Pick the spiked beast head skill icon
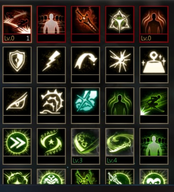Viewport: 174px width, 192px height. pos(51,106)
